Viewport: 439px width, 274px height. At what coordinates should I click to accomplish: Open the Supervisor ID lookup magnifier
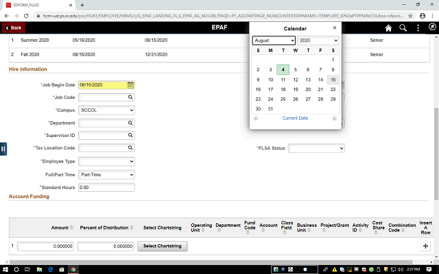[130, 136]
